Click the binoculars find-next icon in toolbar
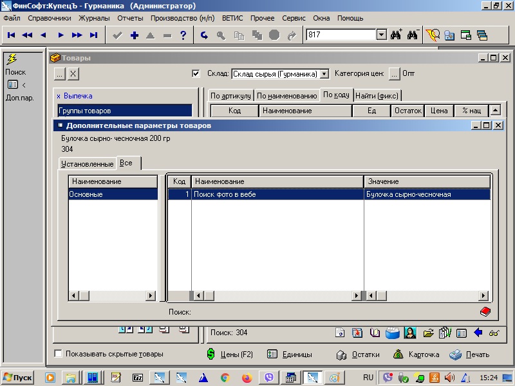 coord(413,35)
